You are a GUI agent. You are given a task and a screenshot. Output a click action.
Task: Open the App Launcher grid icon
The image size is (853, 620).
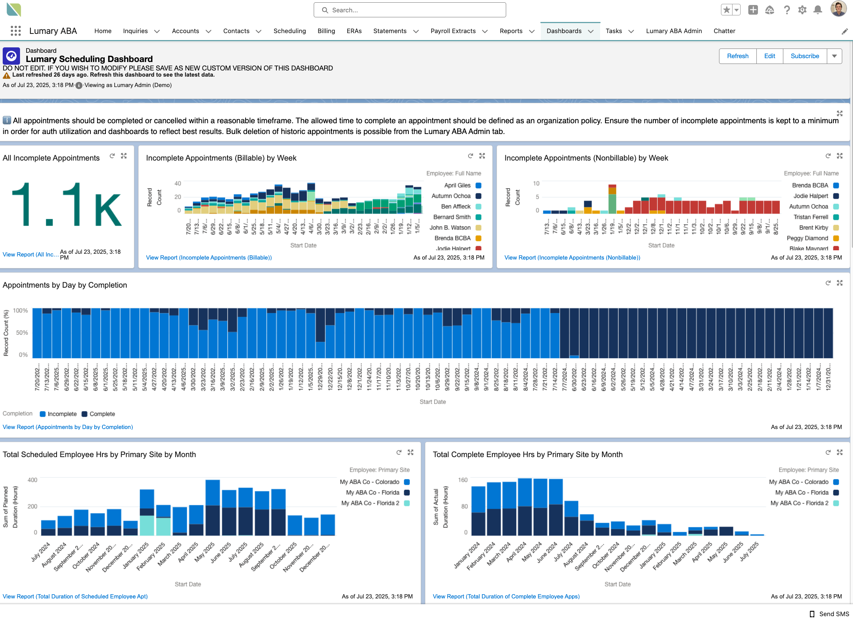point(15,31)
